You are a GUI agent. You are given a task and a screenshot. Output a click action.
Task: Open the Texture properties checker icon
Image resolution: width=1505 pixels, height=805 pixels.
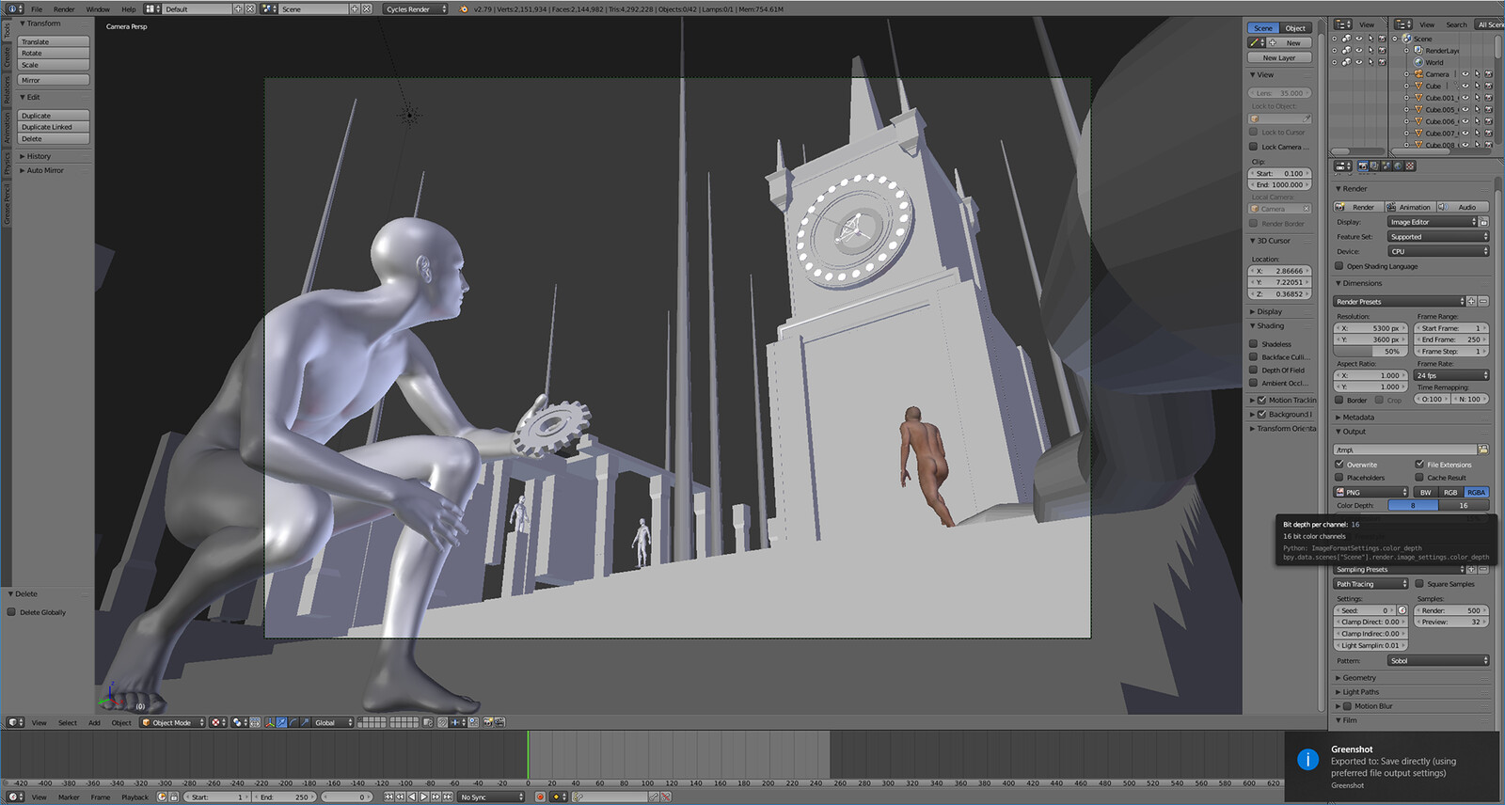coord(1410,166)
